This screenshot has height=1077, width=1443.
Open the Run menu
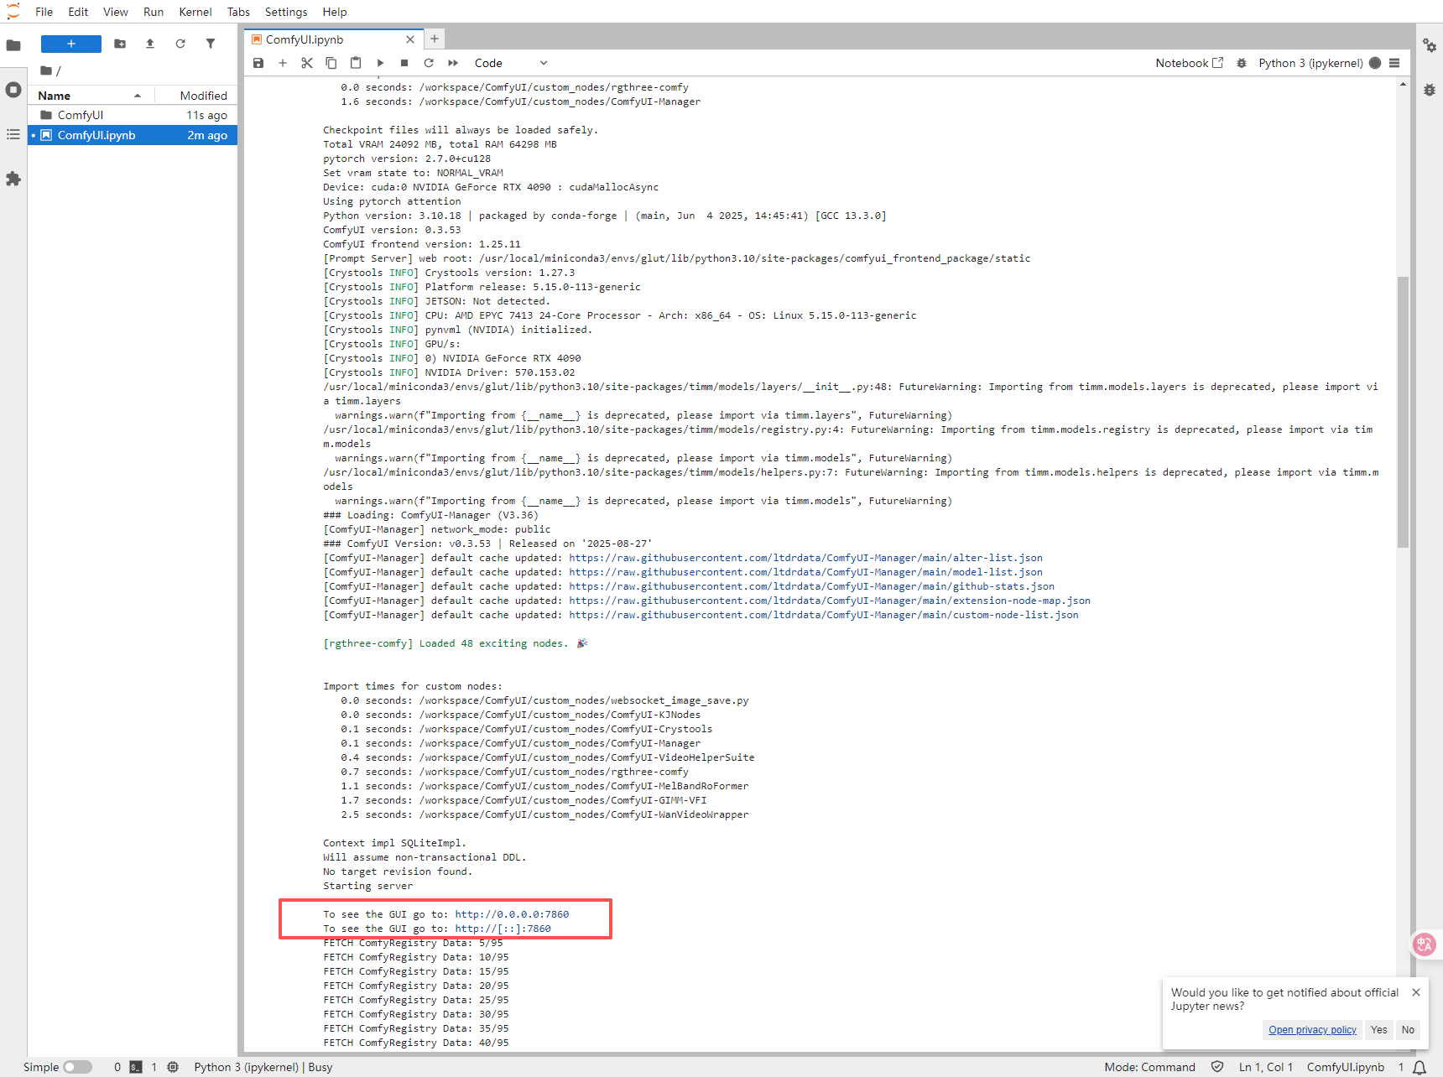coord(154,12)
